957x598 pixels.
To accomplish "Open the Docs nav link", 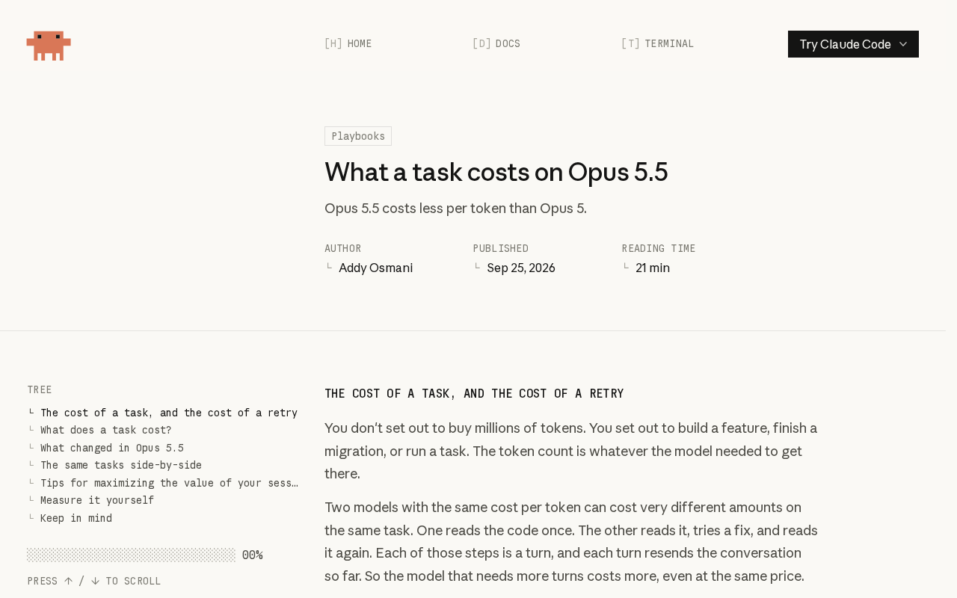I will point(496,43).
